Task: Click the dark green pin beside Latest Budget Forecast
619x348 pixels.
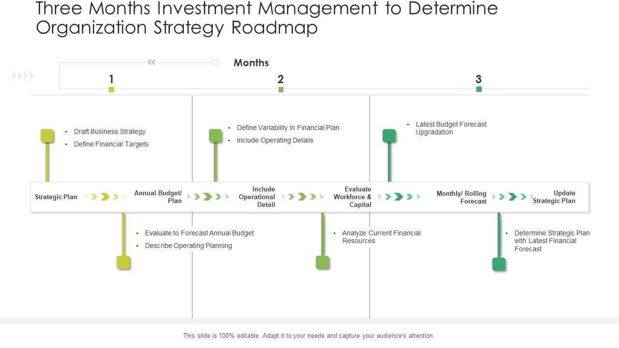Action: click(389, 136)
